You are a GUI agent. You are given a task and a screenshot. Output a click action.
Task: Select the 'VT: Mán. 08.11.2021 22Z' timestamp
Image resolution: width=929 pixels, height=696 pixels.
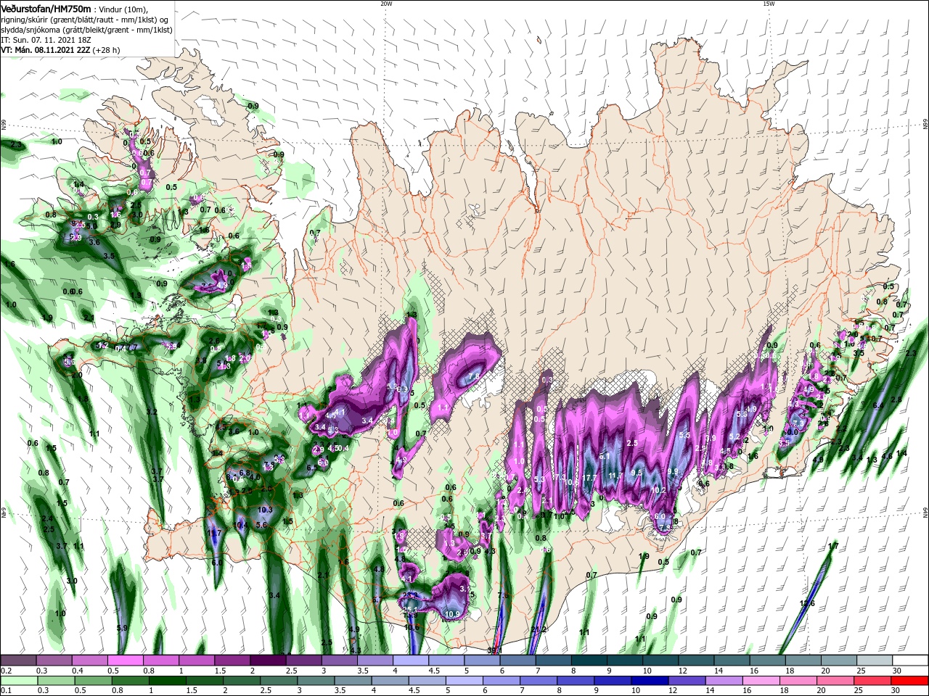[x=44, y=50]
